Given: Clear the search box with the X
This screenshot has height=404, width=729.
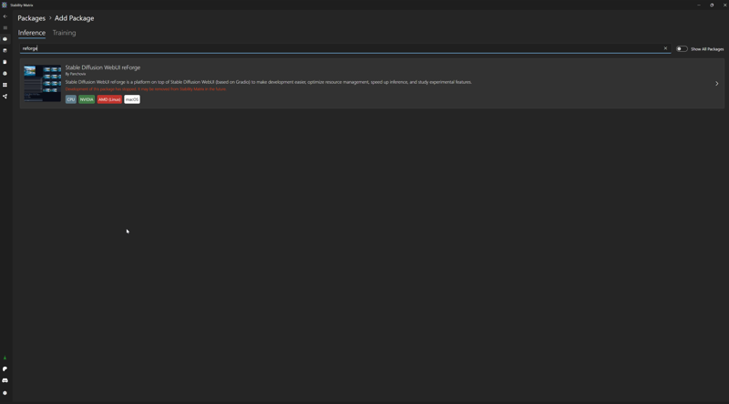Looking at the screenshot, I should (665, 48).
